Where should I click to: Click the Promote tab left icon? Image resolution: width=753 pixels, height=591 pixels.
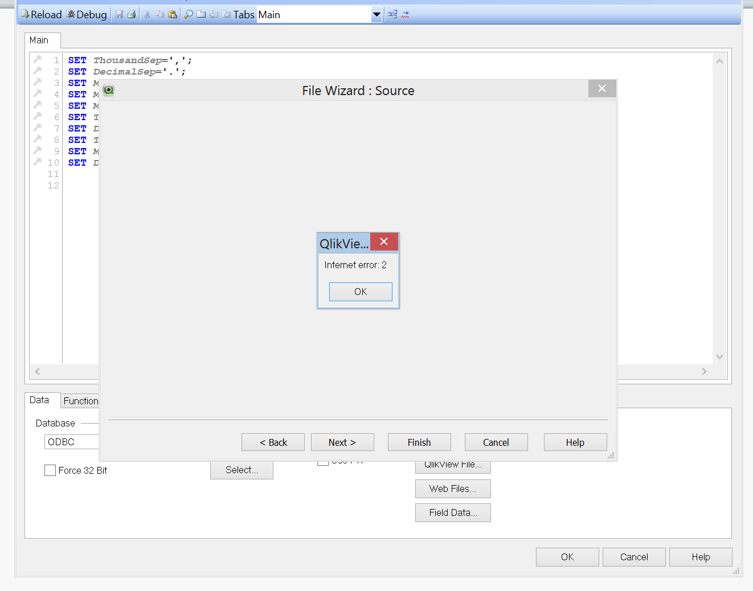pos(214,14)
